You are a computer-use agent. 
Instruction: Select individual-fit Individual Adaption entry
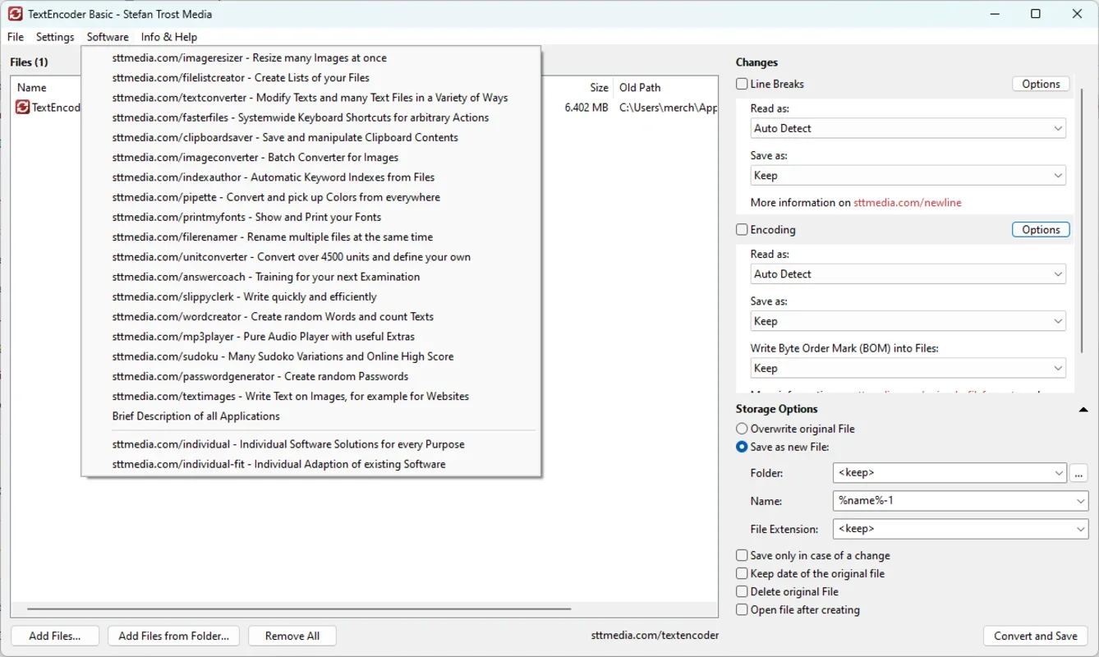point(310,464)
